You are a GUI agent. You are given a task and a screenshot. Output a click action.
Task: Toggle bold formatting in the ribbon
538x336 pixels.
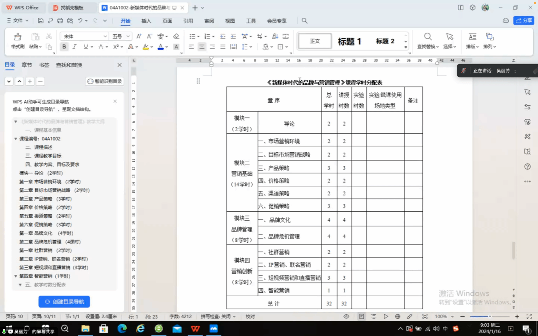click(64, 47)
